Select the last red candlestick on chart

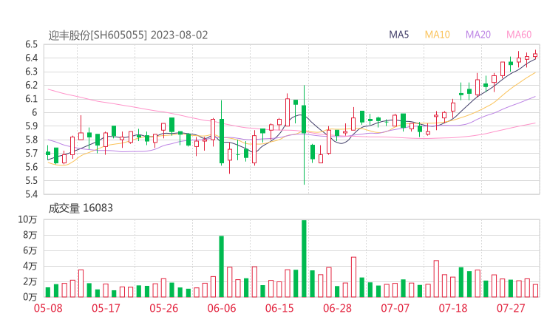[x=535, y=55]
